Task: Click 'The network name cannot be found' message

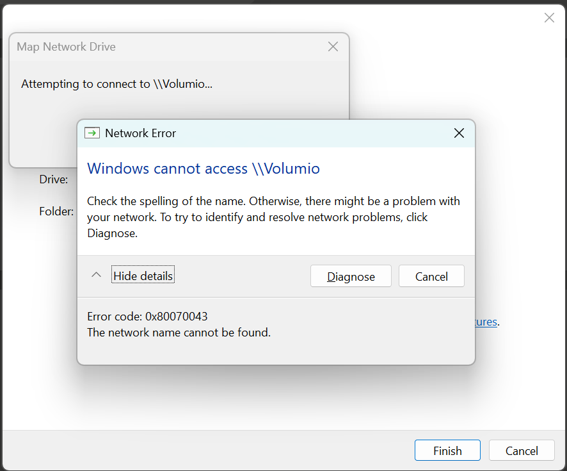Action: click(179, 333)
